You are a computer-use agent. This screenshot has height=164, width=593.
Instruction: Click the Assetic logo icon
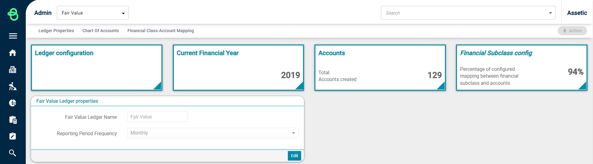point(13,14)
